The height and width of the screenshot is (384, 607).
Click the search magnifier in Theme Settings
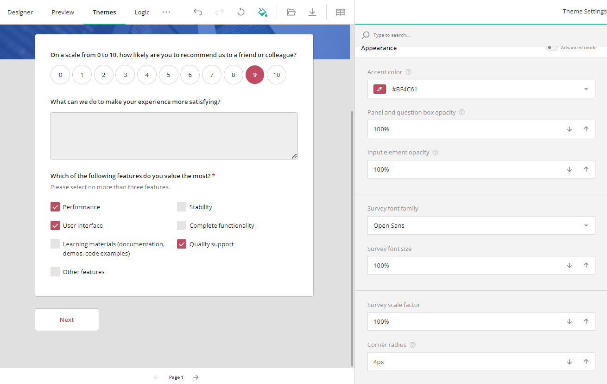coord(366,35)
